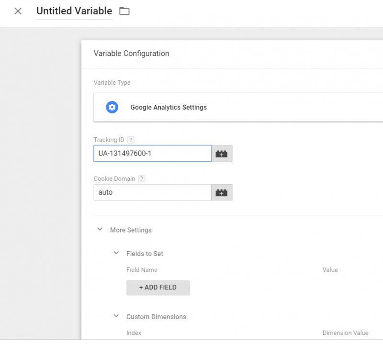Click the Variable Configuration heading
This screenshot has width=383, height=344.
pos(131,54)
